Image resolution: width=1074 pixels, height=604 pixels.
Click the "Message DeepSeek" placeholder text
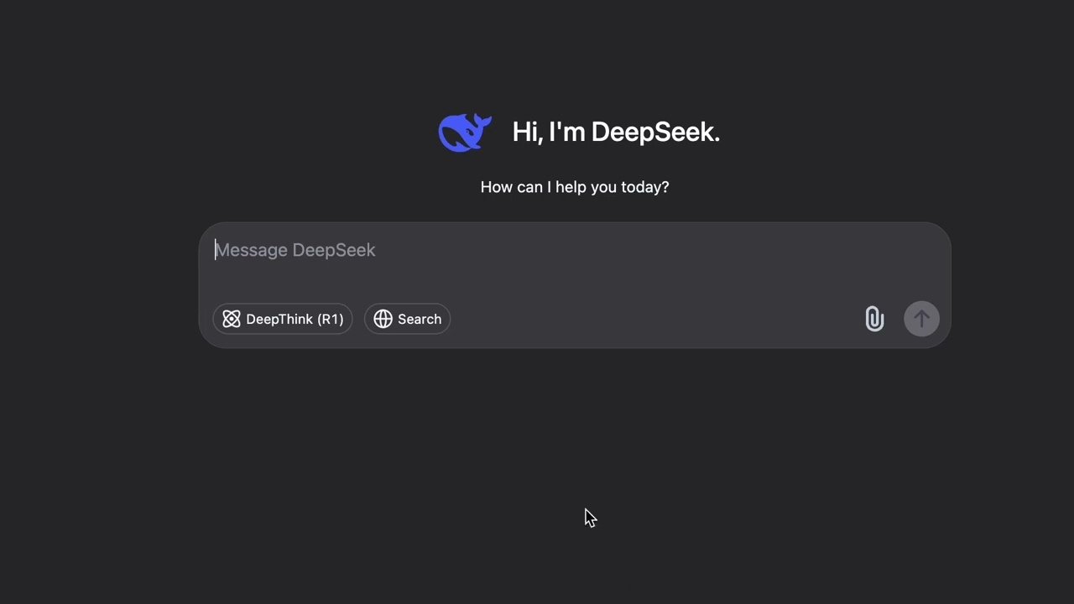pos(295,250)
